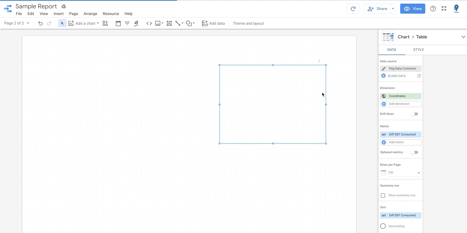The image size is (467, 233).
Task: Click the AUT badge on metric Diff DEF Consumed
Action: tap(384, 135)
